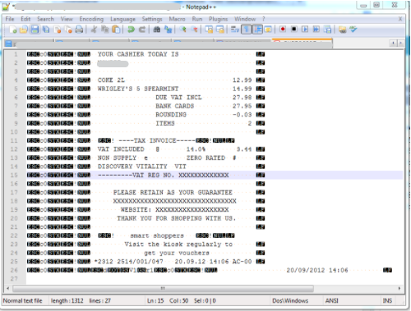The image size is (411, 311).
Task: Create a new document with New icon
Action: coord(12,30)
